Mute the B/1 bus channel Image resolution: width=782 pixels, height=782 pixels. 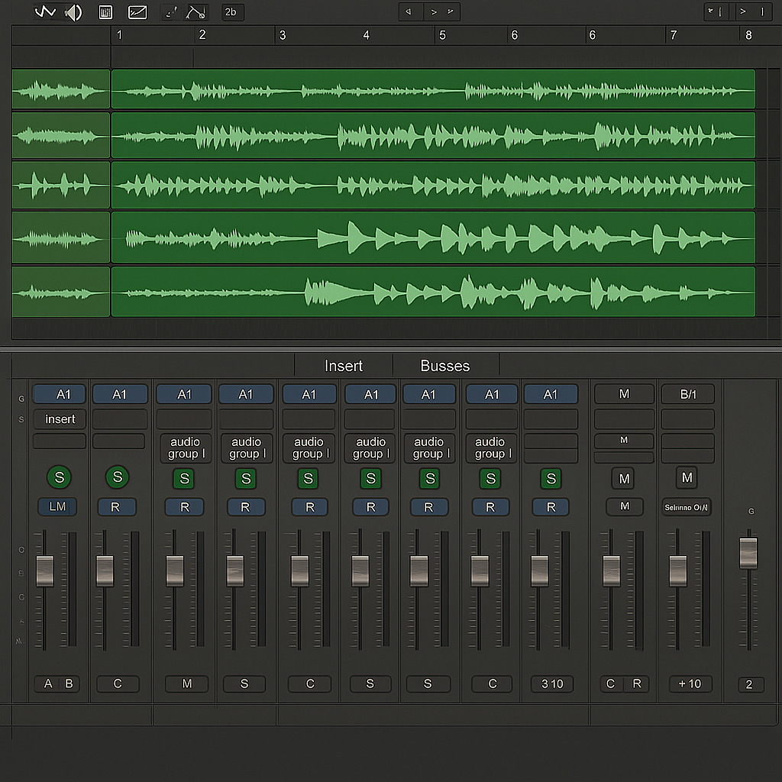pyautogui.click(x=687, y=478)
